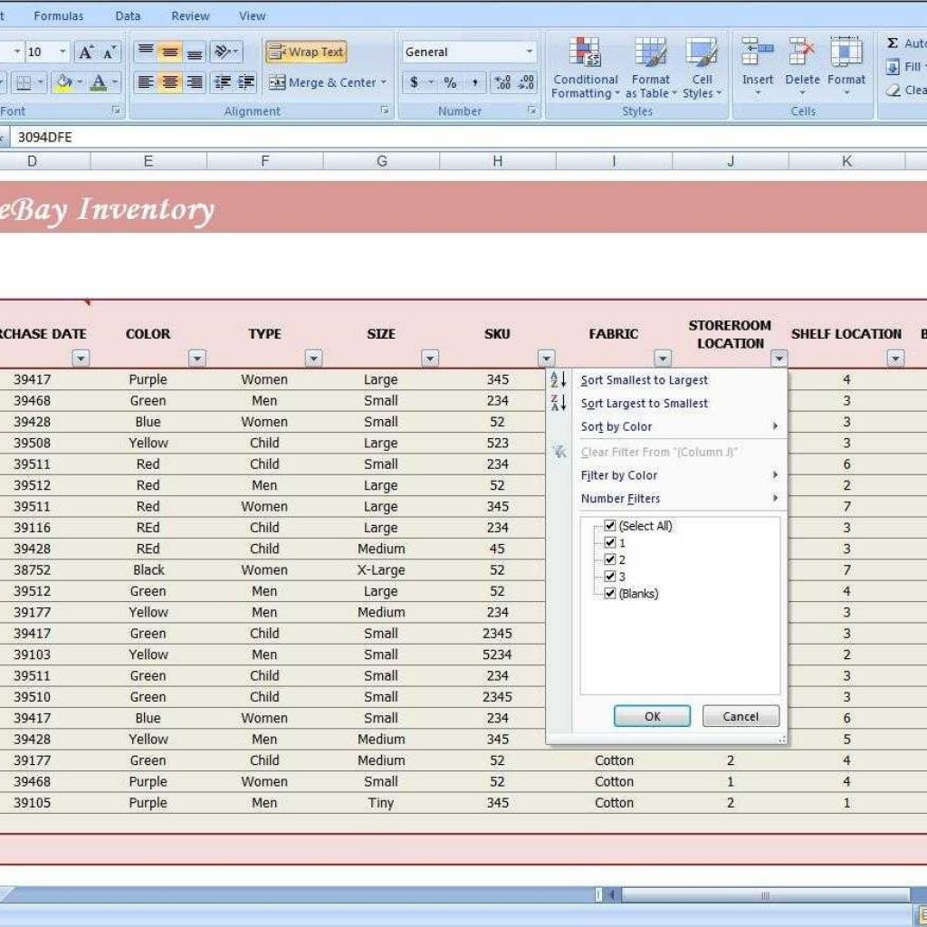
Task: Click the Percent Style icon
Action: tap(449, 82)
